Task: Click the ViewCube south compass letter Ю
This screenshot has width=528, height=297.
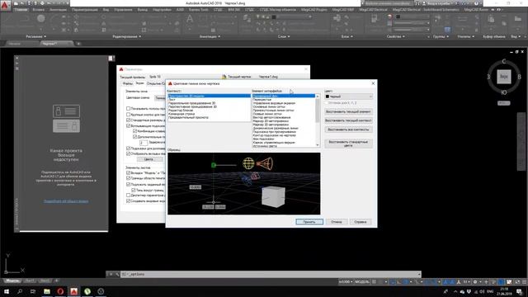Action: 503,92
